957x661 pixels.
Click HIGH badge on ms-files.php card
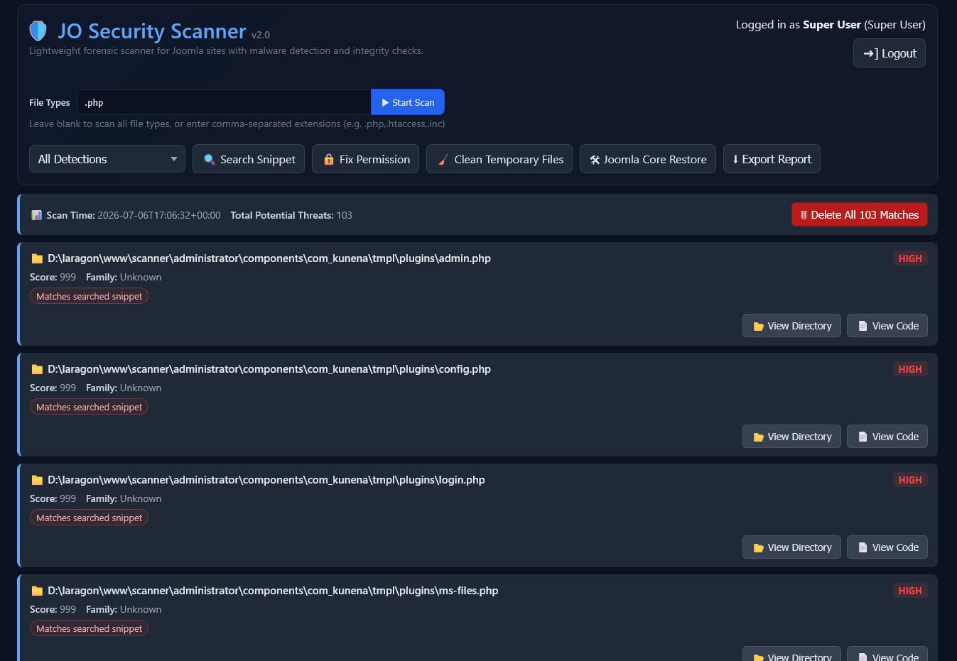click(x=910, y=591)
